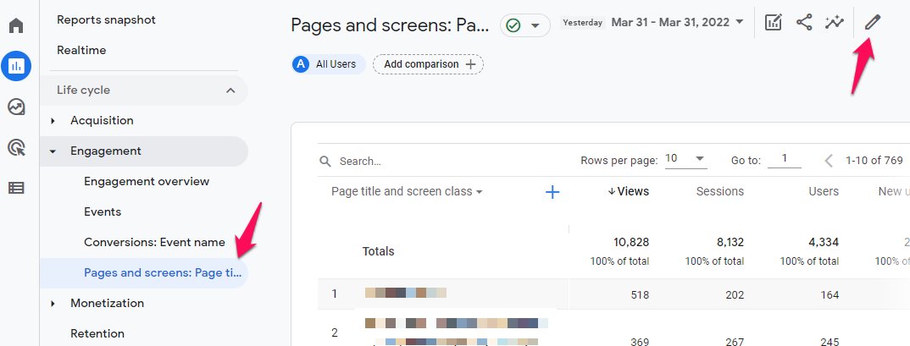This screenshot has height=346, width=910.
Task: Open the Insights sparkle icon
Action: 834,23
